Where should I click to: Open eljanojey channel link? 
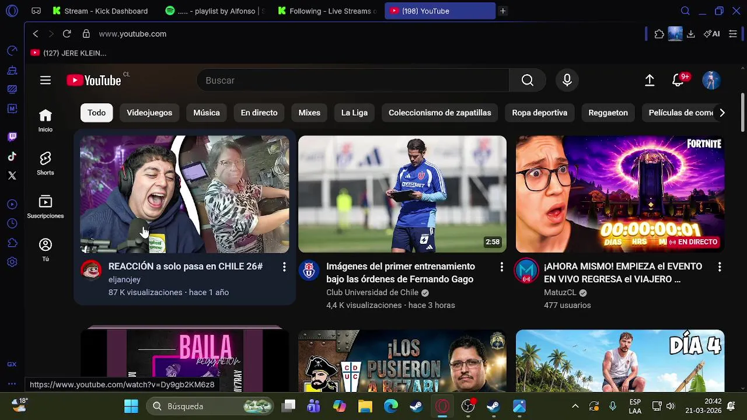pos(124,279)
